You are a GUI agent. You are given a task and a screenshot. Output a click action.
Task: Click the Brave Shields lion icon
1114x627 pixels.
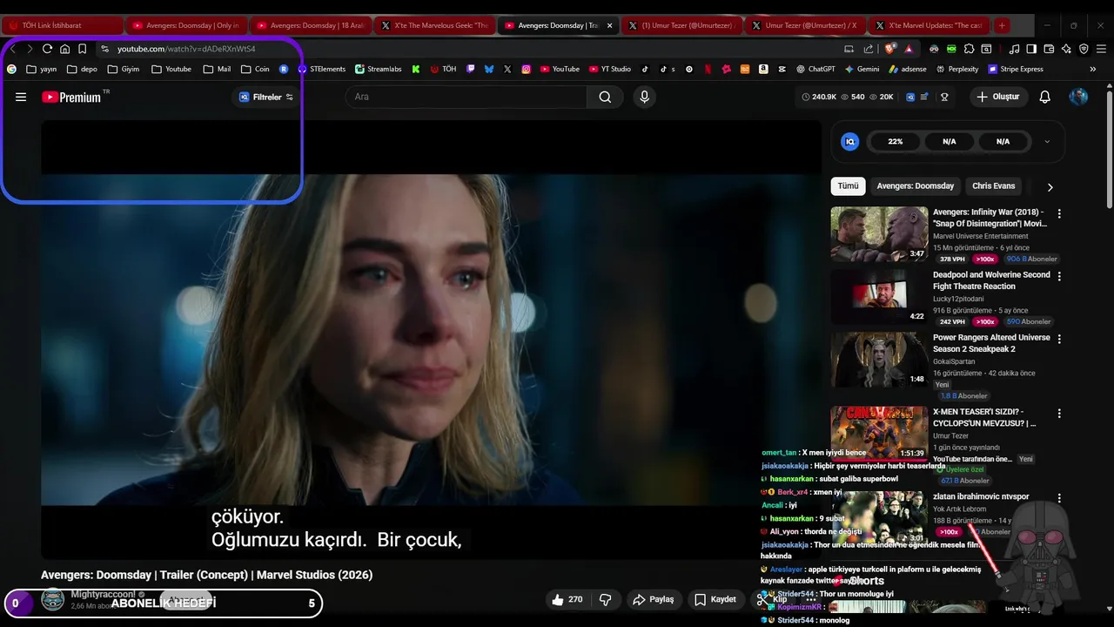[889, 49]
